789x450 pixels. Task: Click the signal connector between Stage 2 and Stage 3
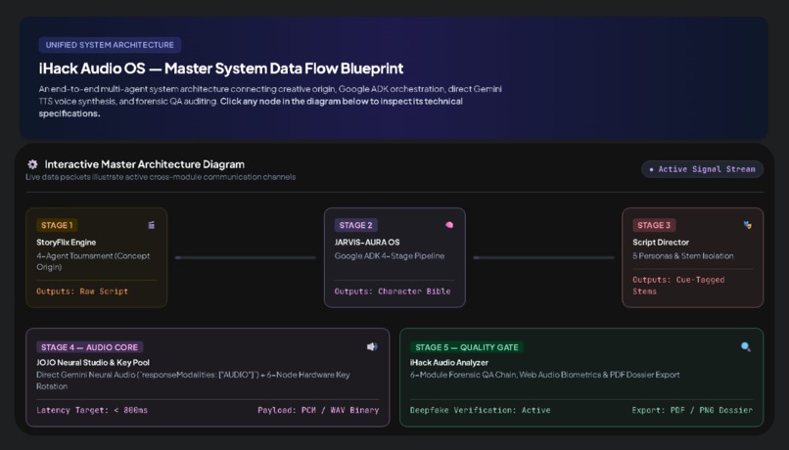[x=544, y=257]
